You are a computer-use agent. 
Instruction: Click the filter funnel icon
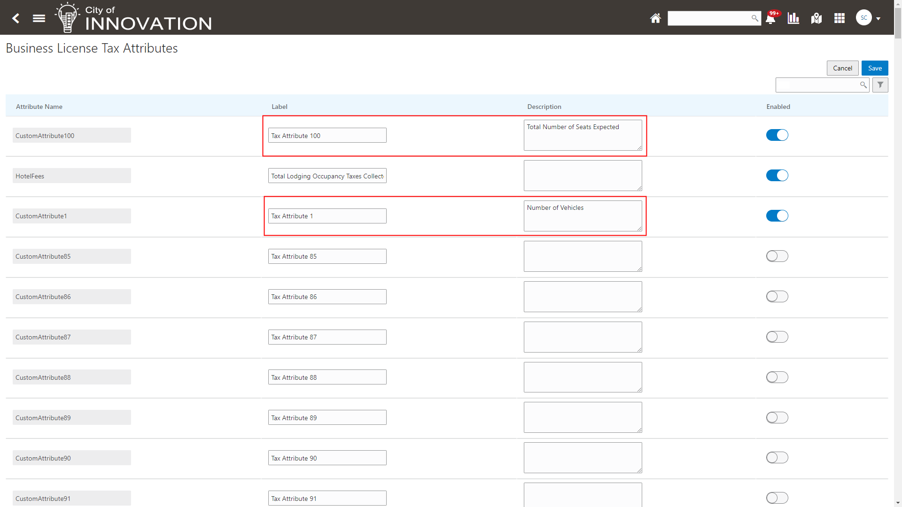coord(880,85)
